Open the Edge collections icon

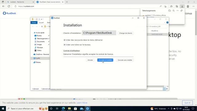click(177, 6)
